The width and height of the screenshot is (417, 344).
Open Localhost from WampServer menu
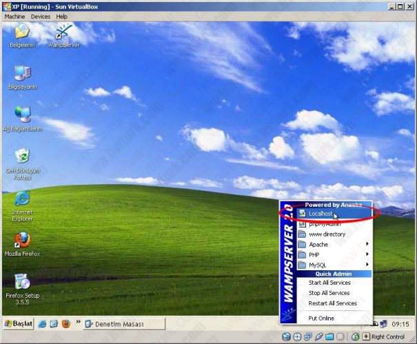click(334, 214)
